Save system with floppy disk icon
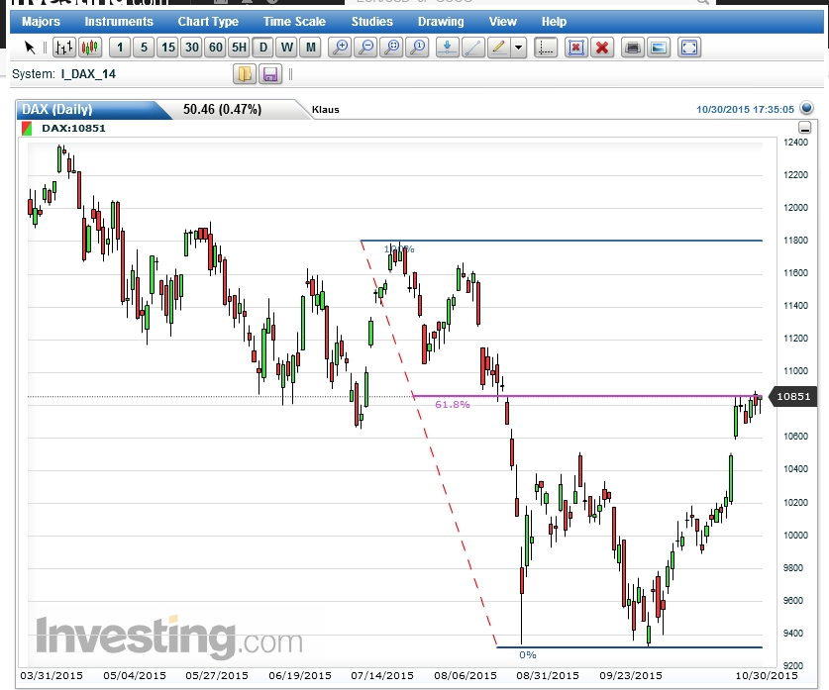The height and width of the screenshot is (690, 829). [x=270, y=74]
